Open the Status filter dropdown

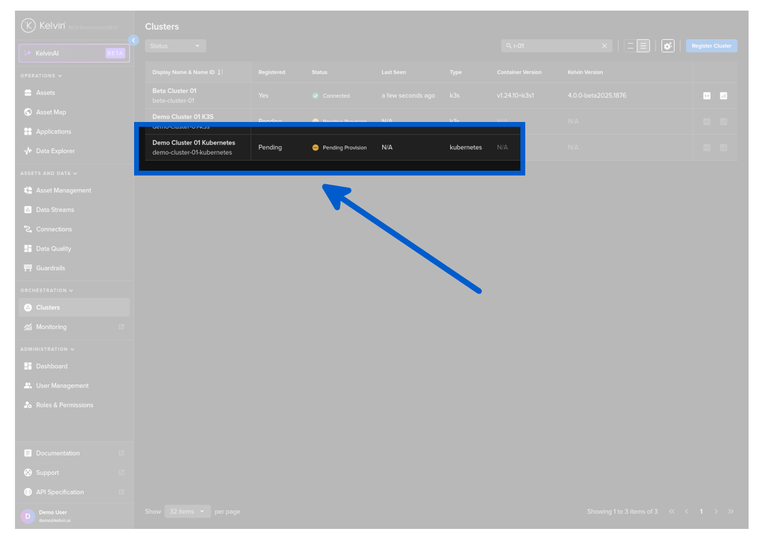175,46
